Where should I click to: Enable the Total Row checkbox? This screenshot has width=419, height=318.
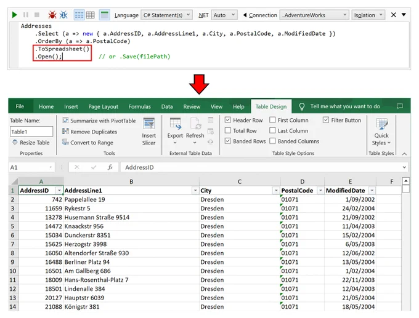tap(227, 130)
